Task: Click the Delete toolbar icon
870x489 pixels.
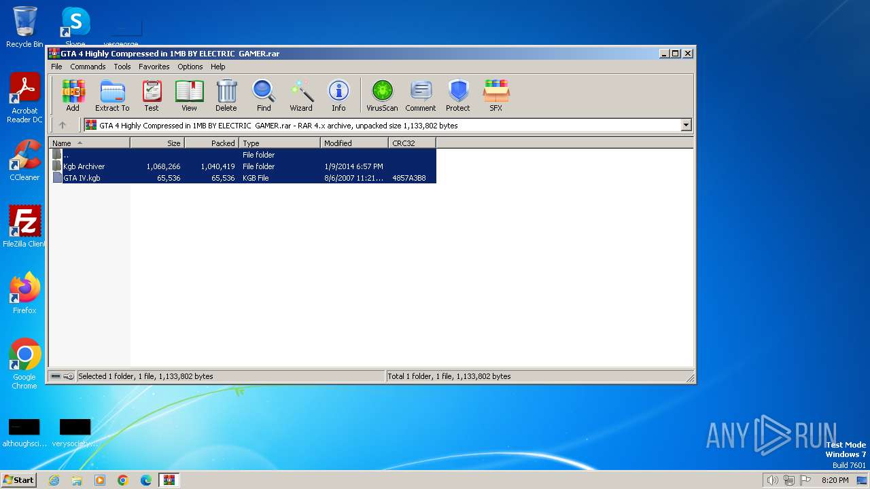Action: (x=226, y=95)
